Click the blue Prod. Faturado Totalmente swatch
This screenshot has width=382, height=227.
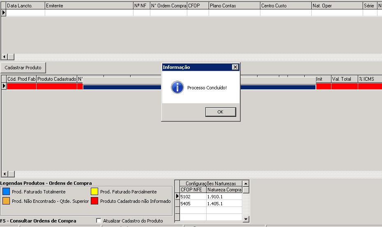coord(6,191)
